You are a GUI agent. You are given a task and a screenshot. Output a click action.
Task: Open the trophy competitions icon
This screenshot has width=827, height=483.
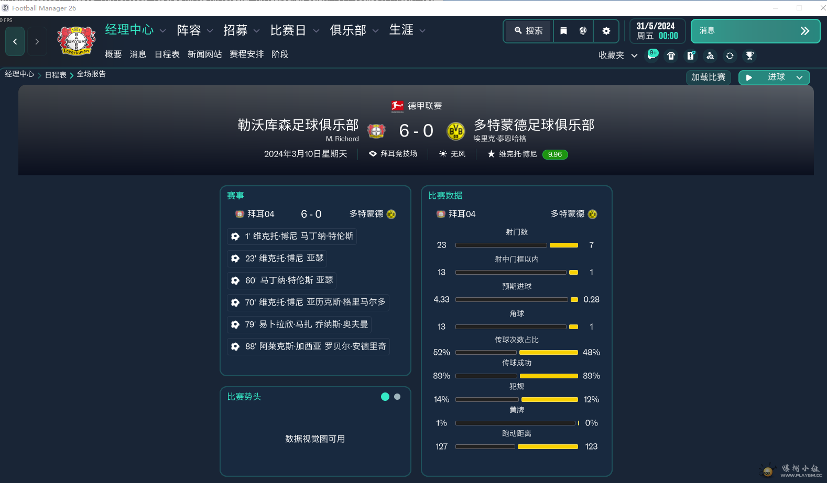[749, 55]
